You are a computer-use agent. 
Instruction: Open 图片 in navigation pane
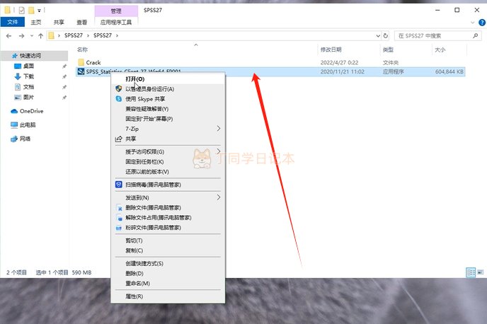[x=28, y=97]
